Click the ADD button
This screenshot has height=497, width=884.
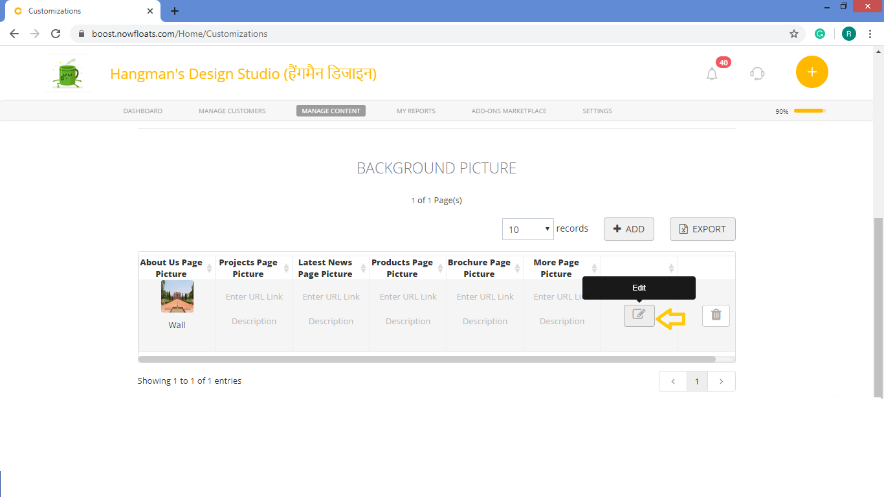629,229
